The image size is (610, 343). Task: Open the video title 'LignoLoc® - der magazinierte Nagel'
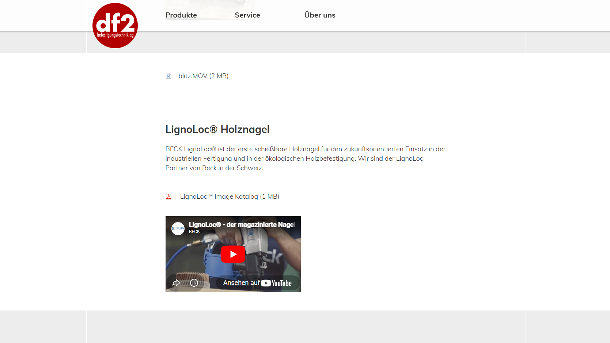coord(242,225)
